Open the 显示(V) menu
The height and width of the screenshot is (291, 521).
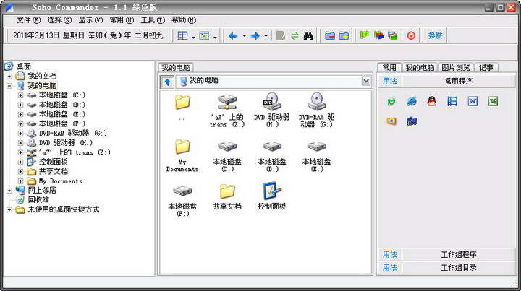point(90,20)
